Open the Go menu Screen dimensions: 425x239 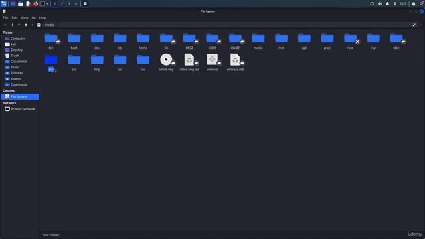pyautogui.click(x=34, y=18)
